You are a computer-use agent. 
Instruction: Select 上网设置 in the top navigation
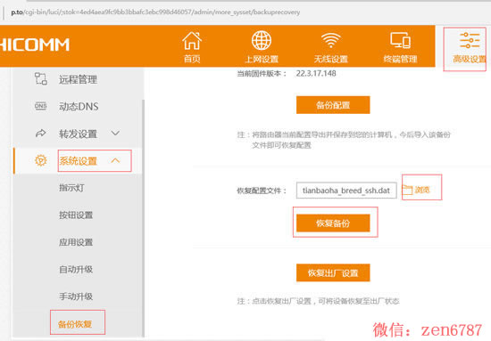262,59
